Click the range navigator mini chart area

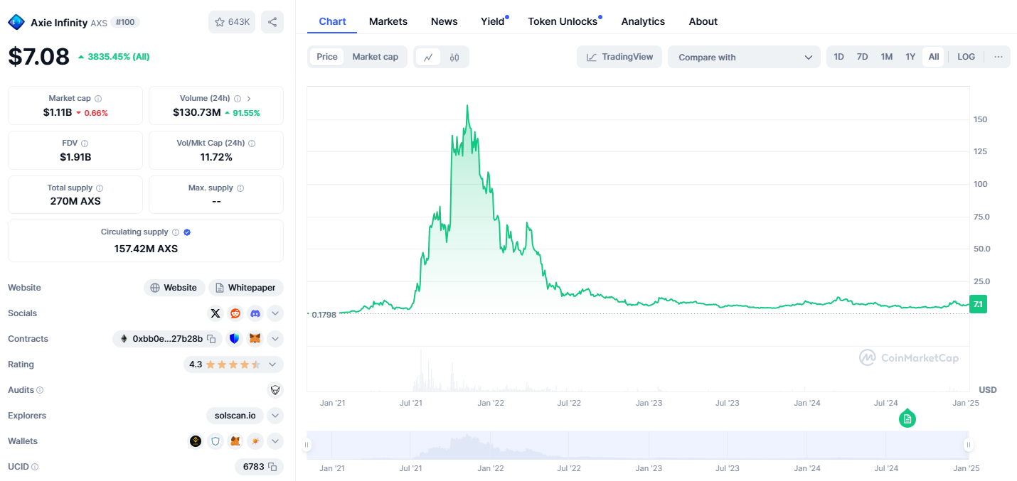click(637, 445)
